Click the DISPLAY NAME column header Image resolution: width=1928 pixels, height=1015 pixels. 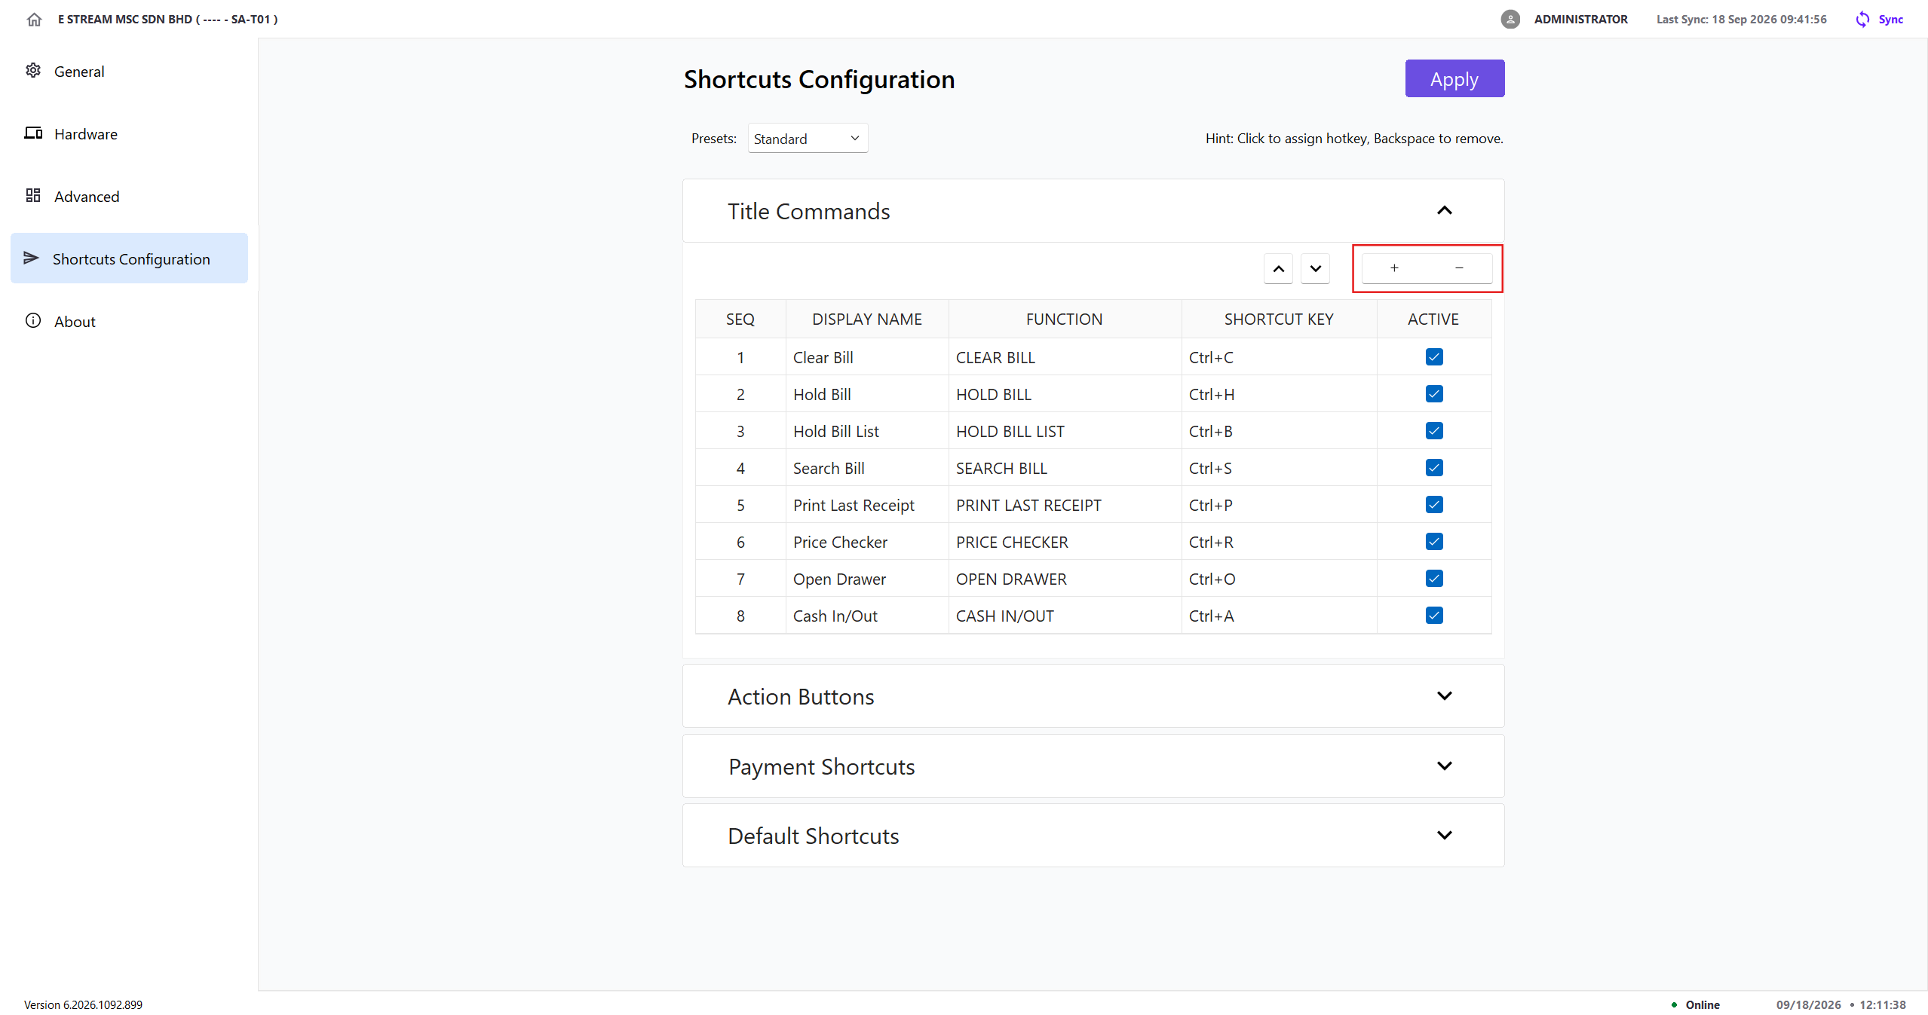coord(867,319)
